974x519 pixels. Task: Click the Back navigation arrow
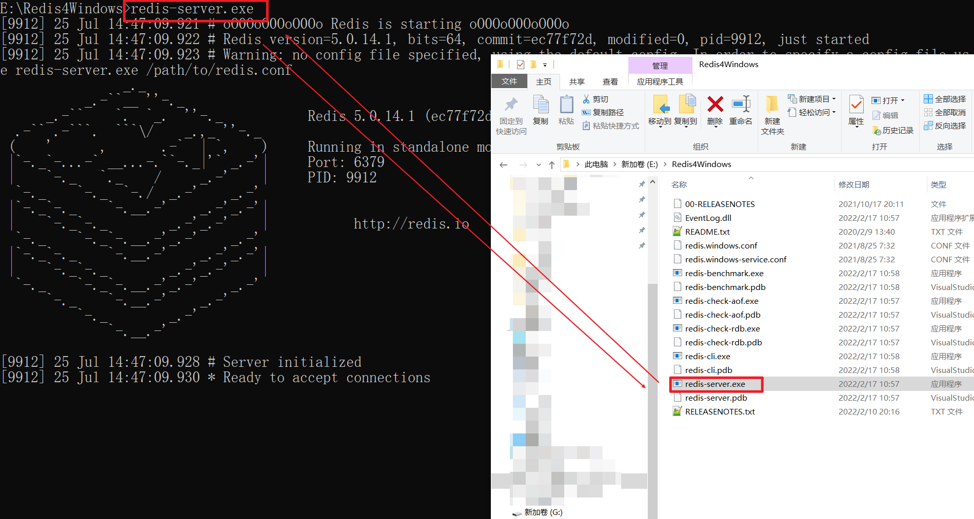pos(504,164)
